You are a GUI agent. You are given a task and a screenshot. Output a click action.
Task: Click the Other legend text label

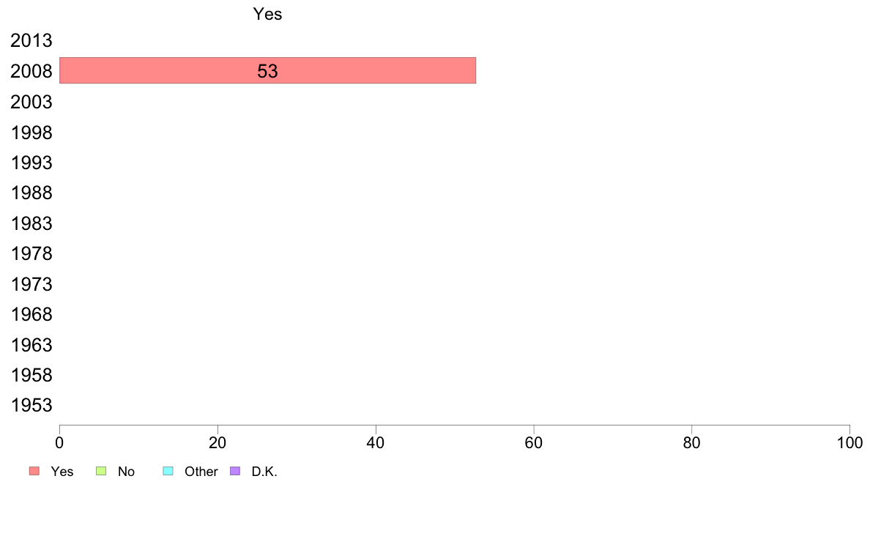pyautogui.click(x=201, y=472)
